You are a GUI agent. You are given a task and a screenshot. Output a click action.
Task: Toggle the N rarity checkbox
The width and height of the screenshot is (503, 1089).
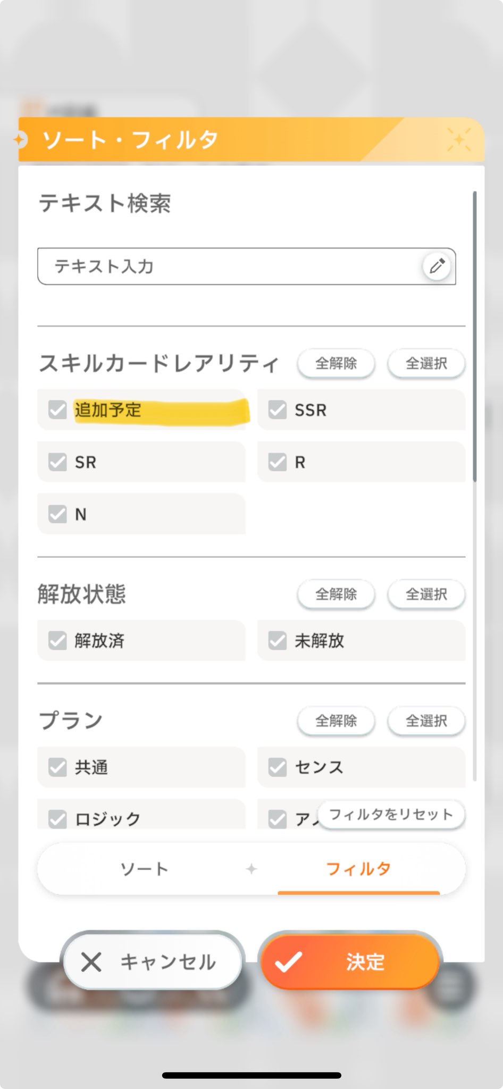point(57,514)
